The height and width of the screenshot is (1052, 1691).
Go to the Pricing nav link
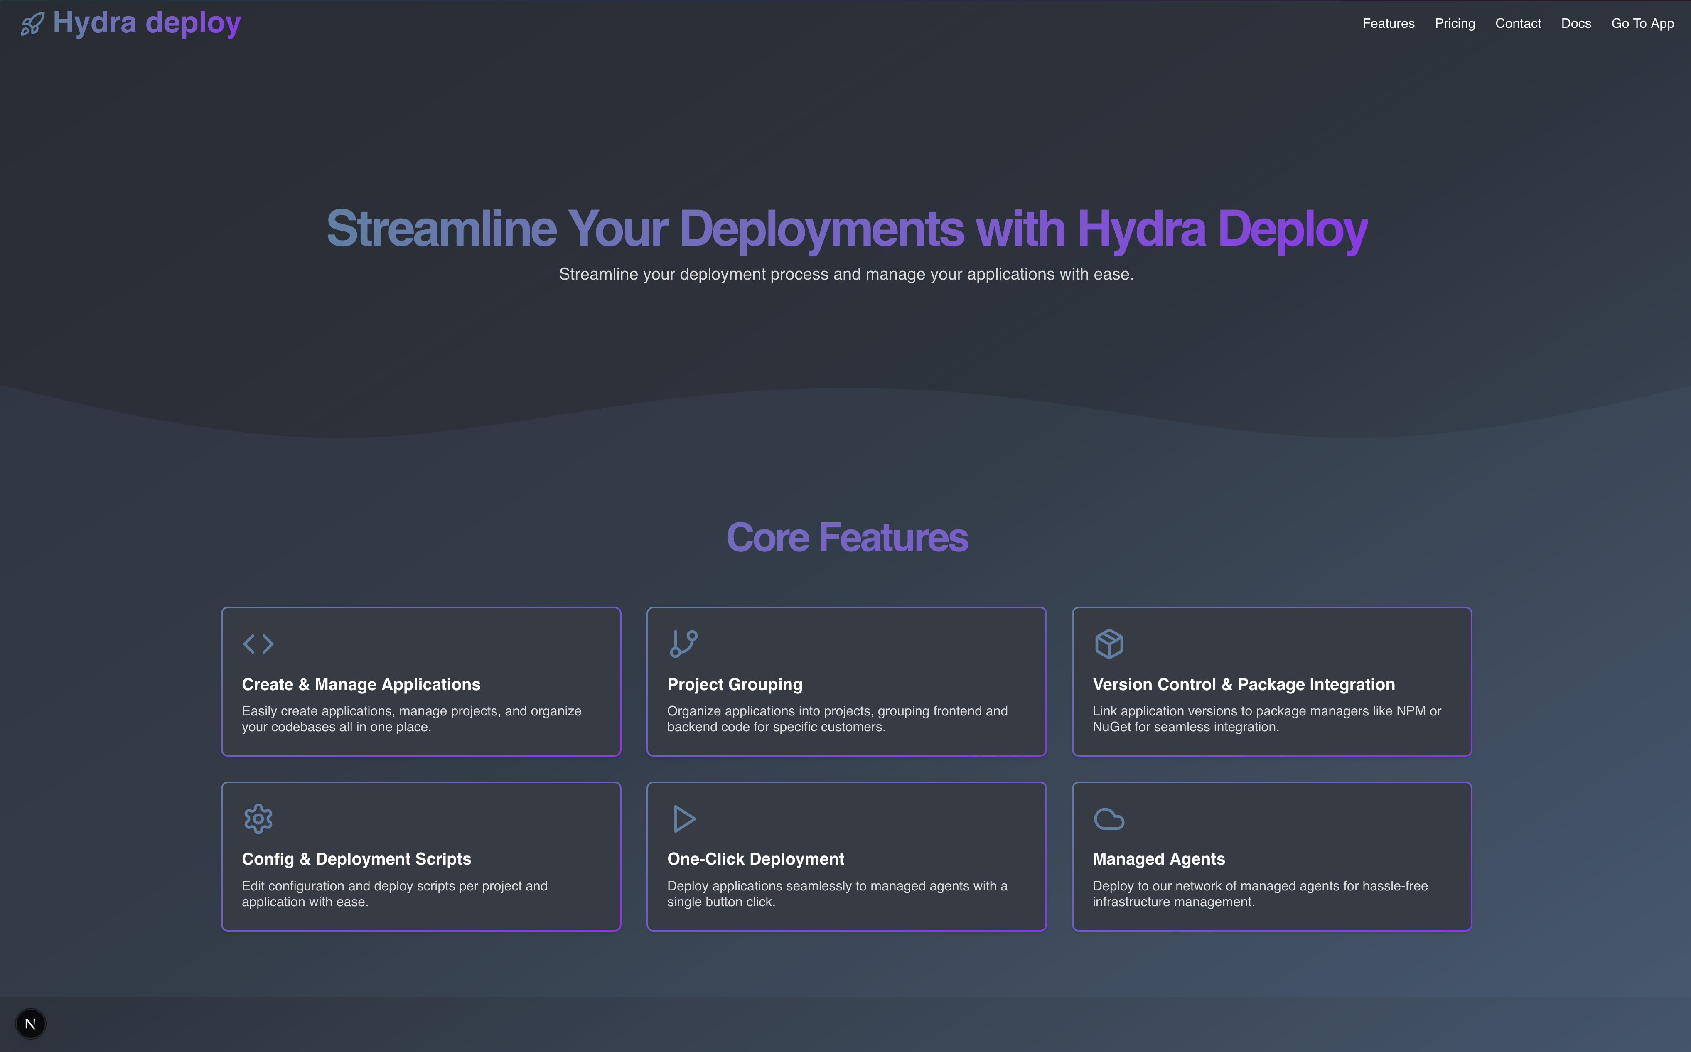coord(1455,24)
